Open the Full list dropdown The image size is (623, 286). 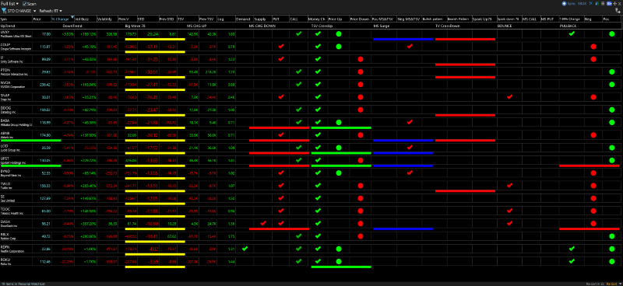[9, 3]
